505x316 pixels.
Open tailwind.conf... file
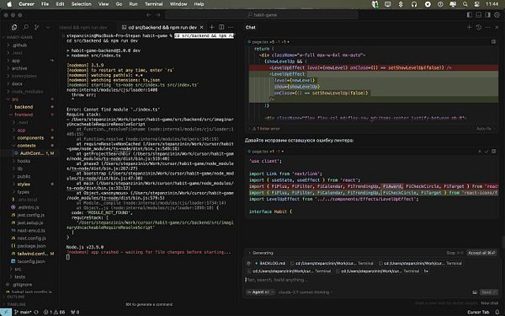tap(32, 254)
